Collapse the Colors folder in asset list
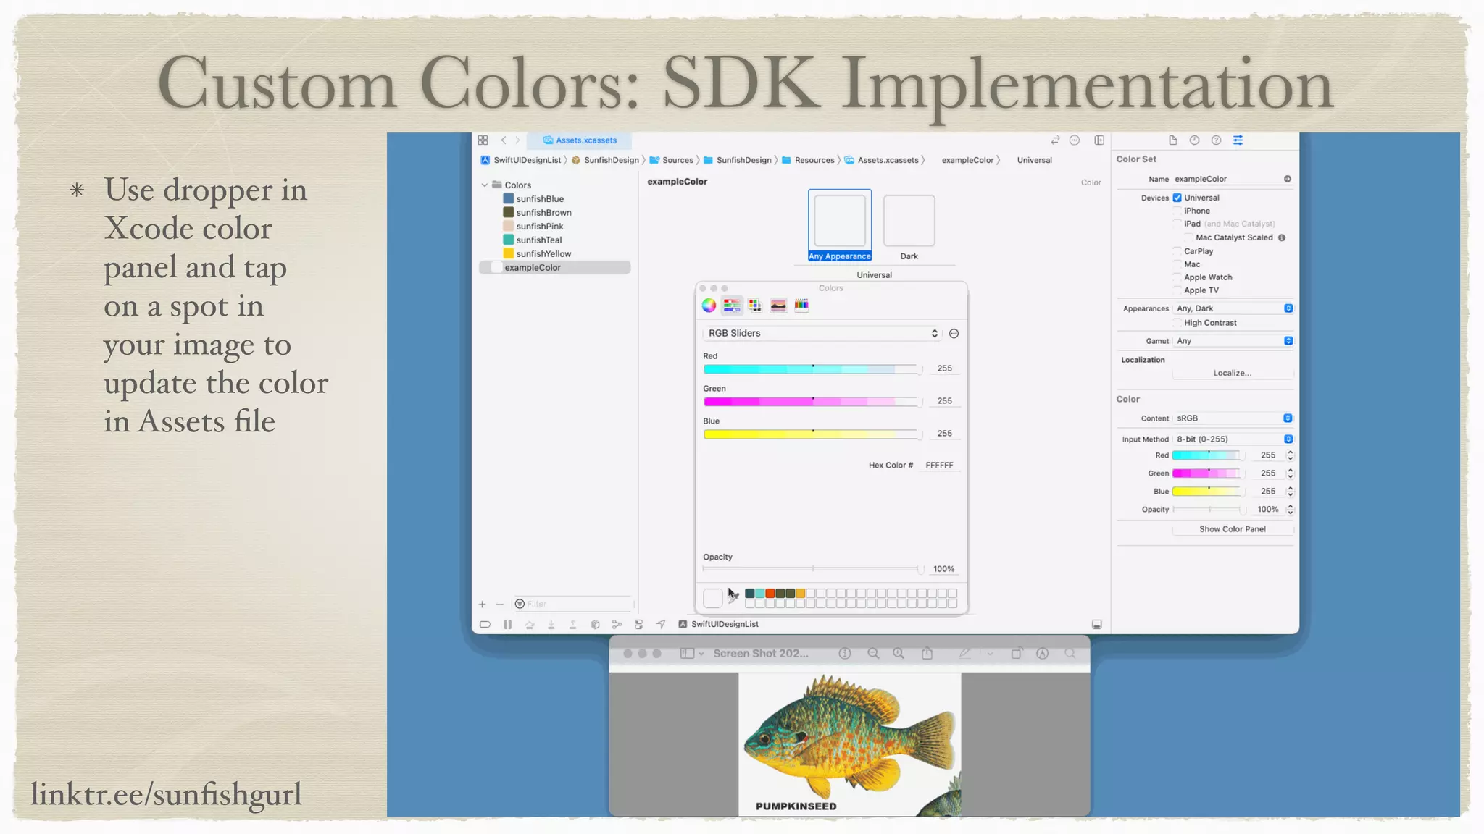Viewport: 1484px width, 834px height. point(485,185)
